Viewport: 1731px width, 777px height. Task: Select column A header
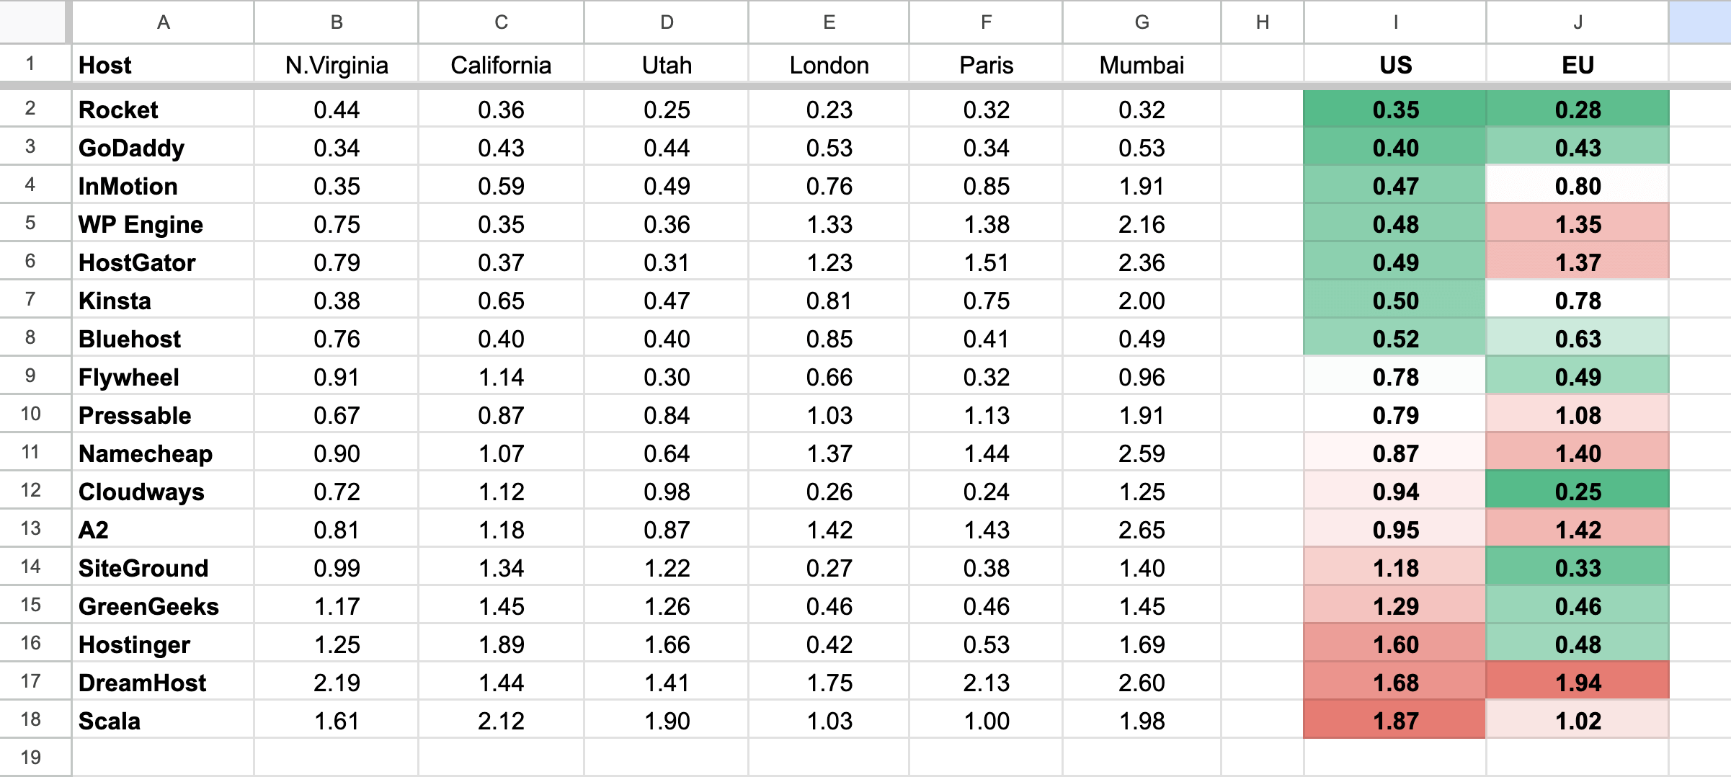click(x=163, y=22)
